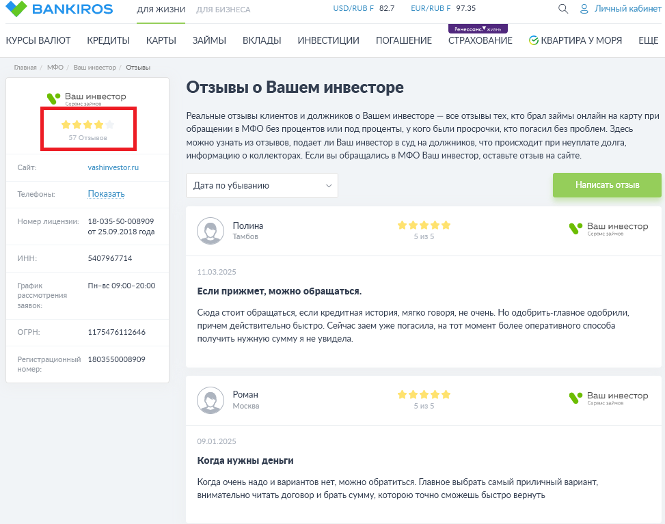Click Роман's five-star rating

tap(424, 395)
